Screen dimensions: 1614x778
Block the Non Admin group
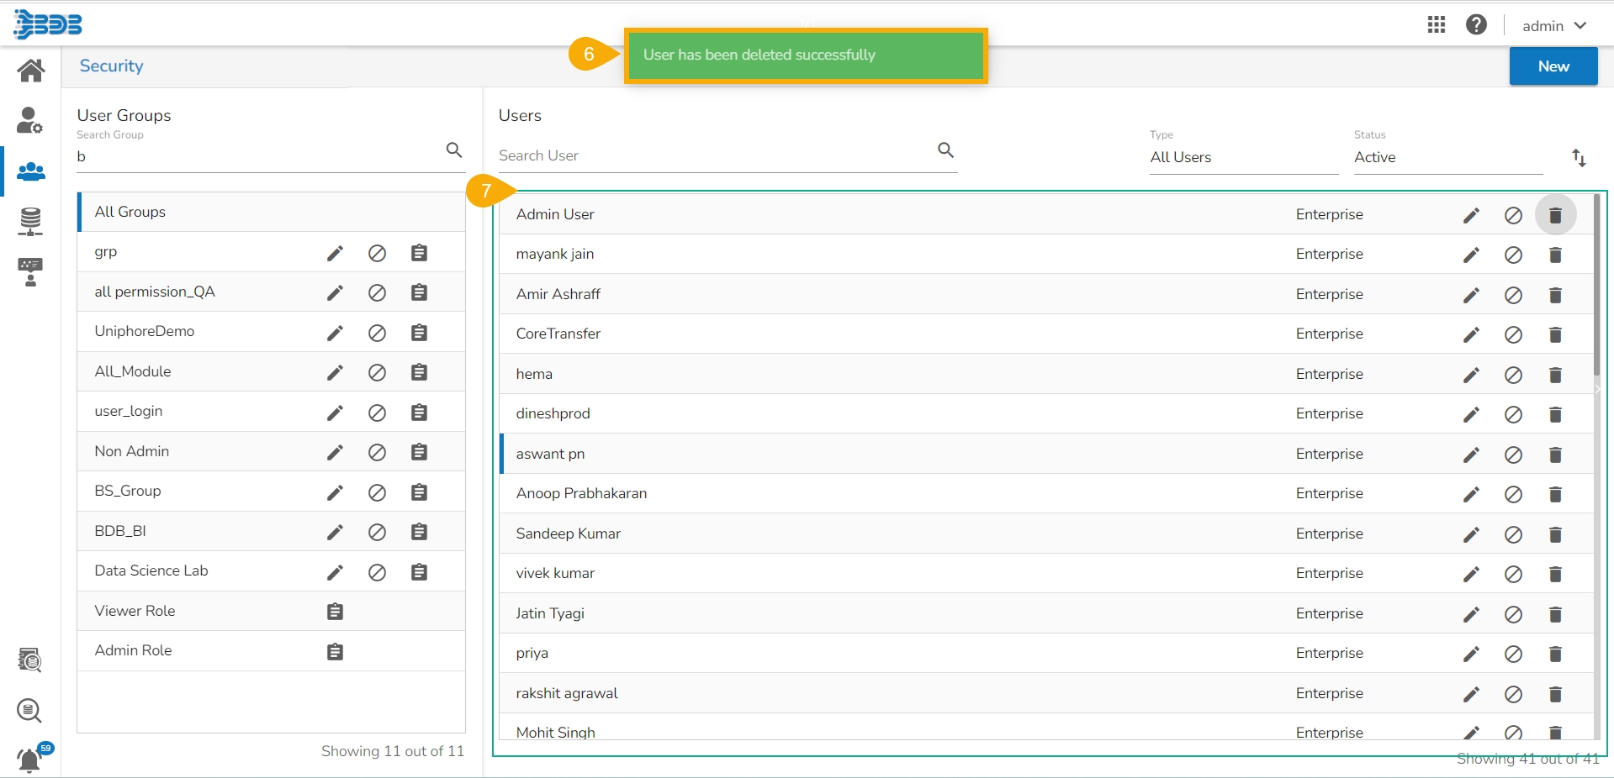(377, 452)
